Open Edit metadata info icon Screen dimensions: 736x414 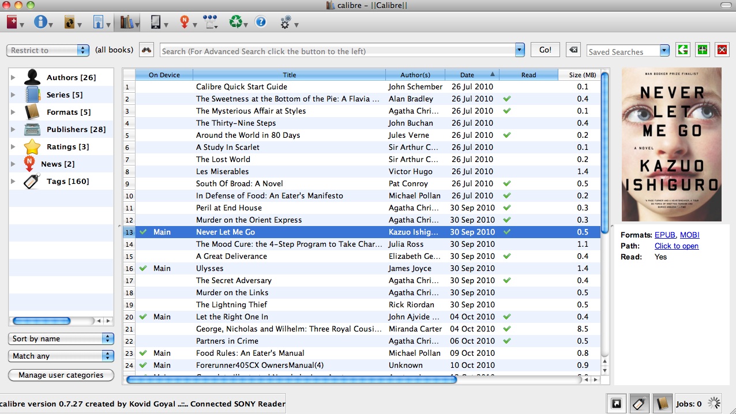click(40, 22)
